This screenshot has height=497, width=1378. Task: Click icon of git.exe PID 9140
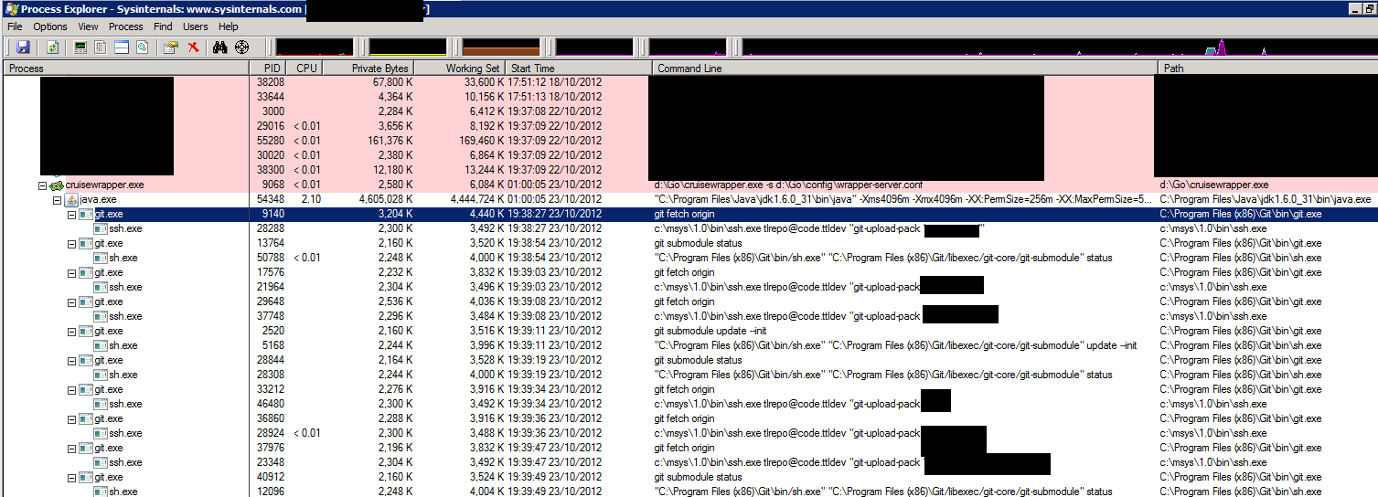(x=86, y=214)
